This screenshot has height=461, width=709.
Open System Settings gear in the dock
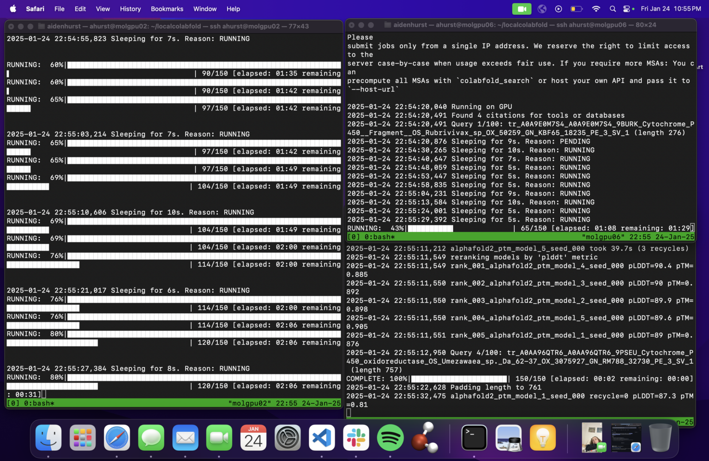click(x=288, y=438)
